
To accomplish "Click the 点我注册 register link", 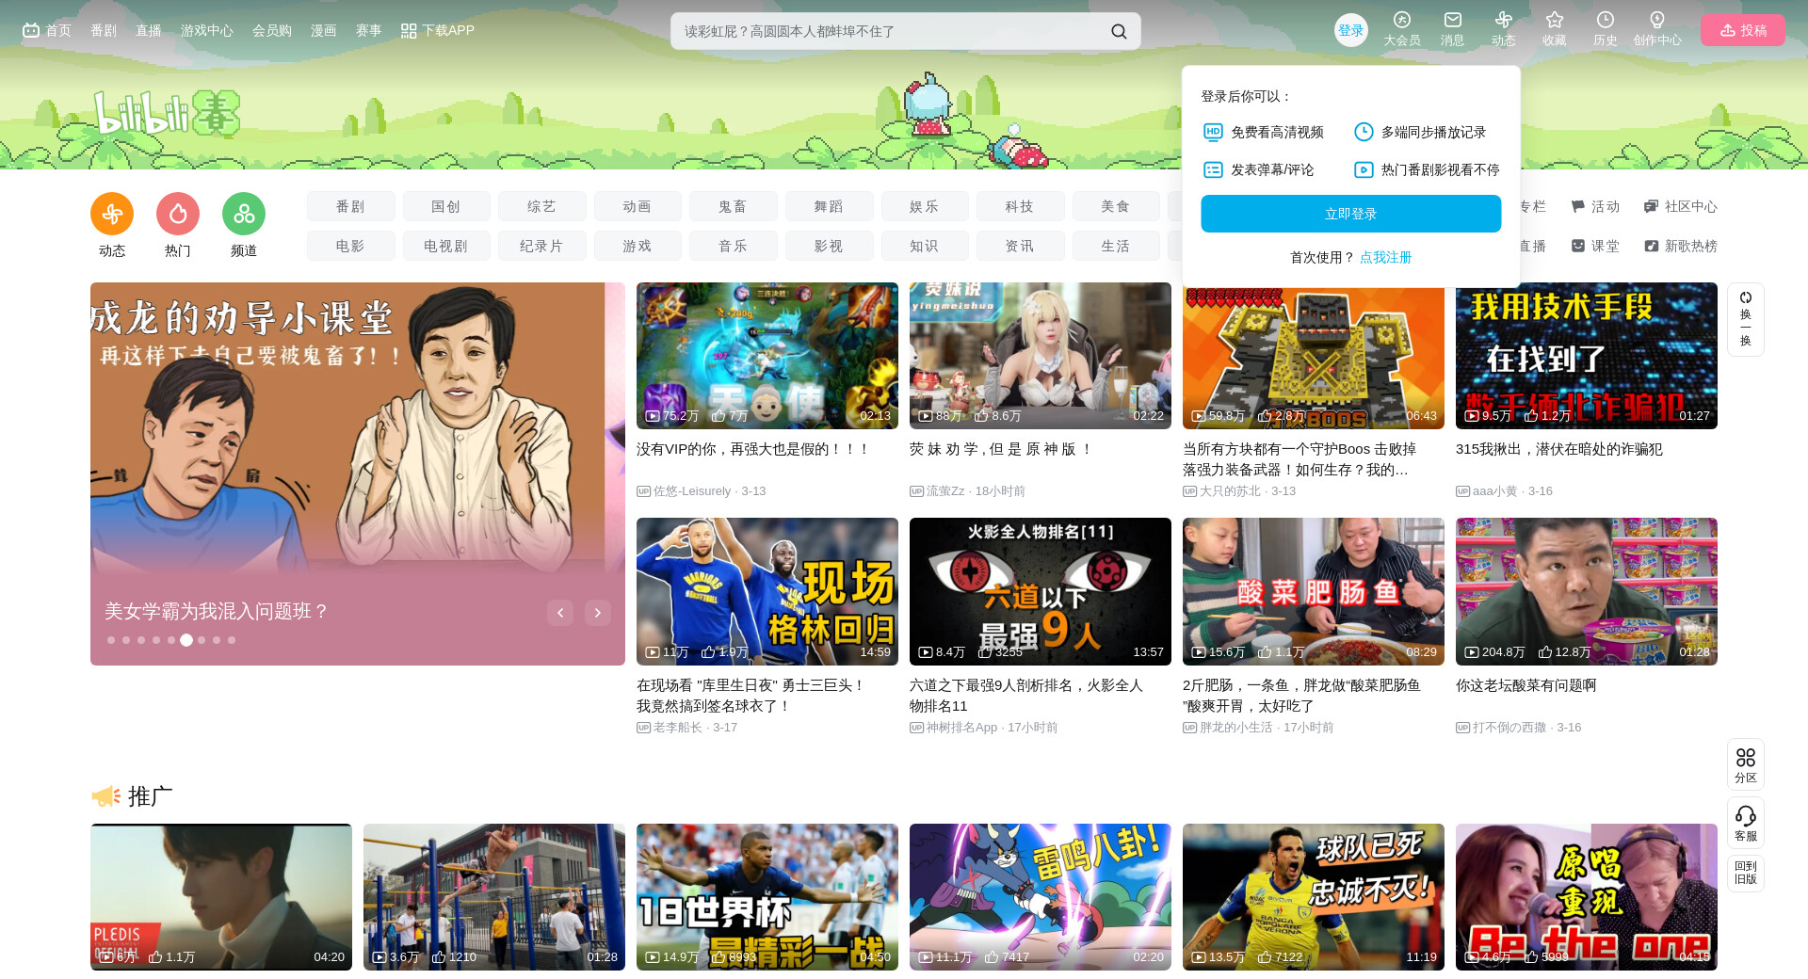I will point(1385,257).
